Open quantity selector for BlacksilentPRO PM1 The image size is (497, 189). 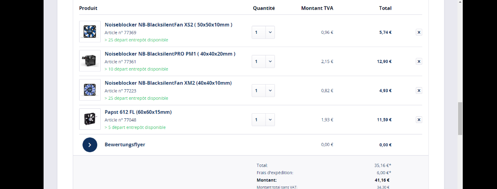tap(263, 61)
